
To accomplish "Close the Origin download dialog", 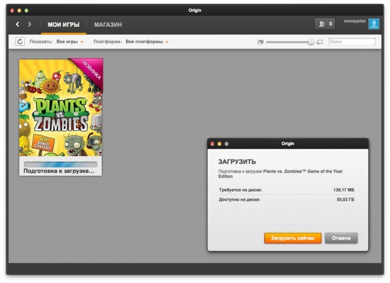I will [x=212, y=144].
